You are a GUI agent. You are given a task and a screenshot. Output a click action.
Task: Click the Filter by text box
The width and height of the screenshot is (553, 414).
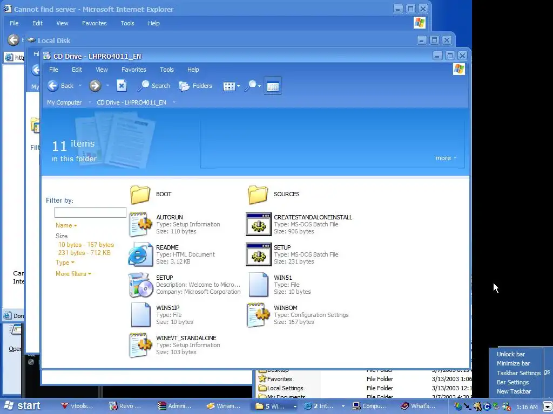tap(90, 212)
